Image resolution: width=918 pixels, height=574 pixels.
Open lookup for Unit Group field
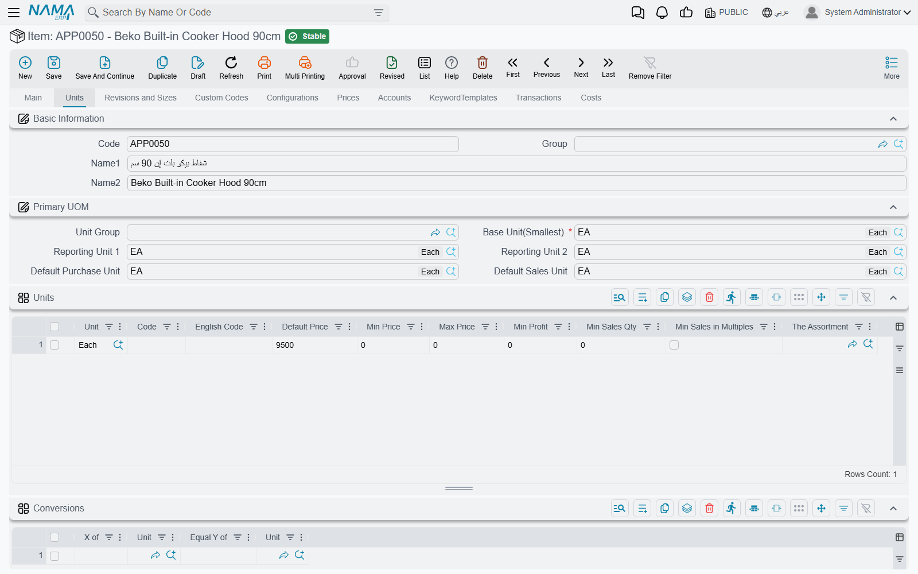[452, 232]
